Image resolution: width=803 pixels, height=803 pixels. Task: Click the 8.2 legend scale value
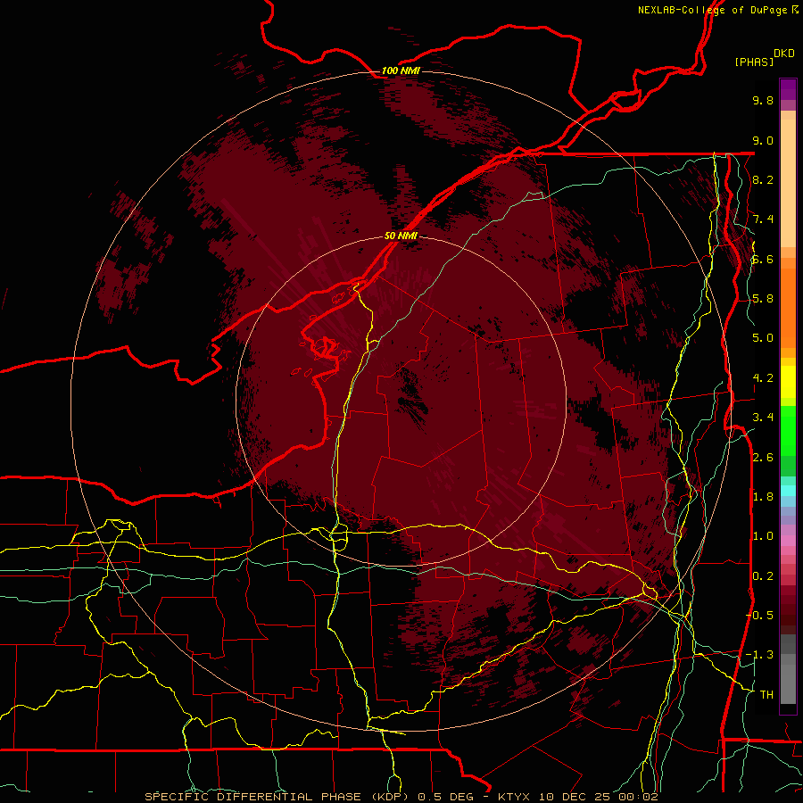[763, 179]
